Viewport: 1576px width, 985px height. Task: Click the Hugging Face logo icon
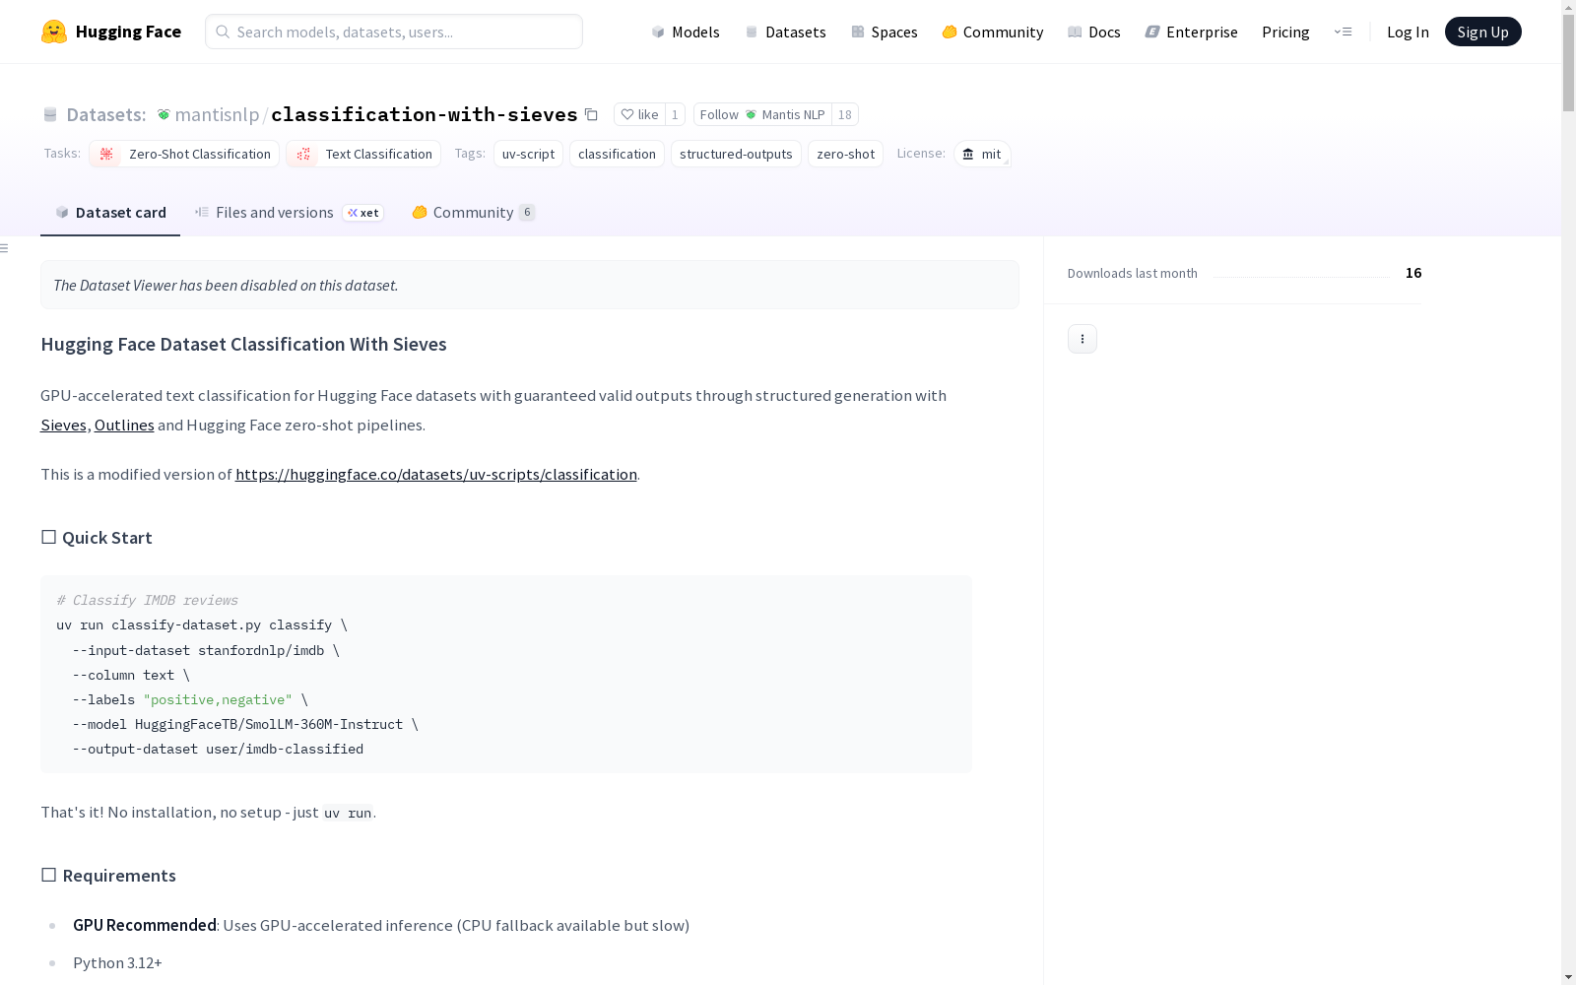pyautogui.click(x=54, y=32)
